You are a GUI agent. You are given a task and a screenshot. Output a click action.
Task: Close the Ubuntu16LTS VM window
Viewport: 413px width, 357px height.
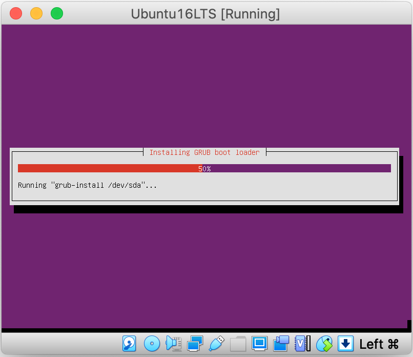16,13
